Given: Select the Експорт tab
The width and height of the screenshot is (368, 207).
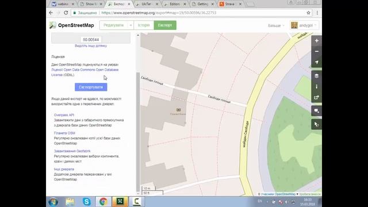Looking at the screenshot, I should 165,25.
